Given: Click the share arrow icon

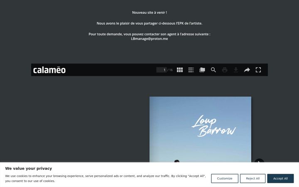Looking at the screenshot, I should coord(247,70).
